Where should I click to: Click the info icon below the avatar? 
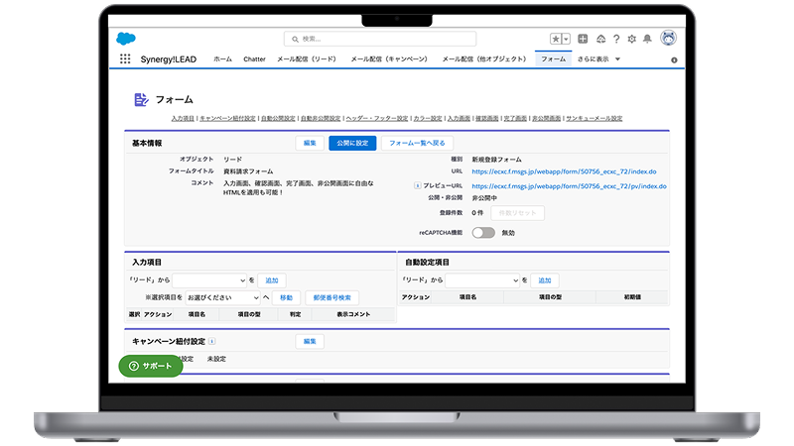click(674, 59)
